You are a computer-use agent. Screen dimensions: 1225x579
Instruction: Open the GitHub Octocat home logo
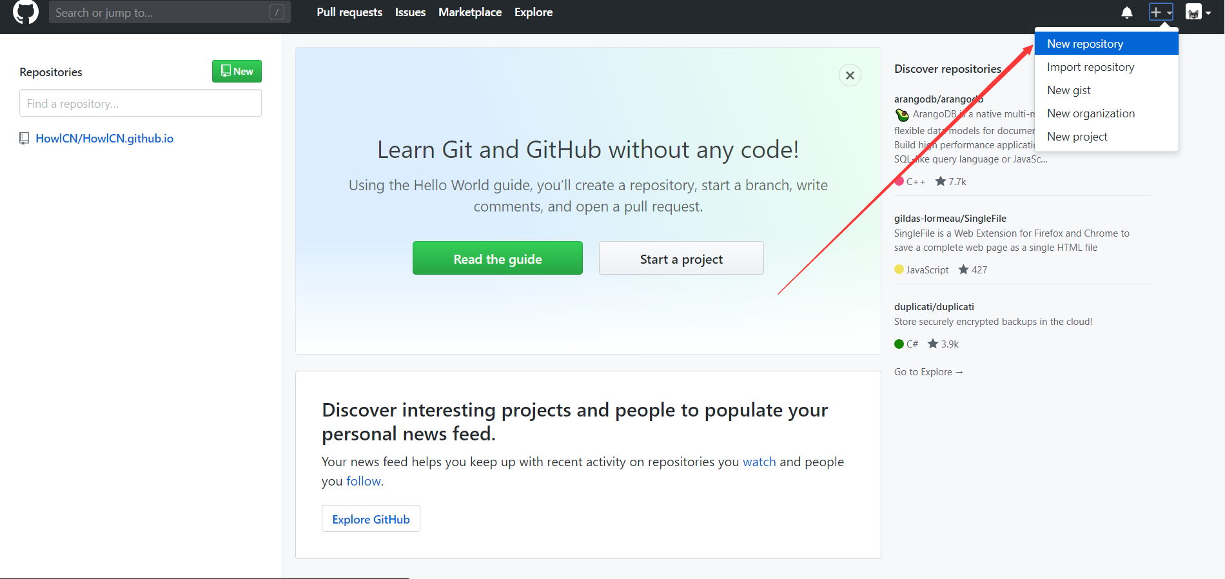[26, 12]
